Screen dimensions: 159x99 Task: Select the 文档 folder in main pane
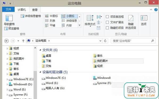pyautogui.click(x=47, y=66)
